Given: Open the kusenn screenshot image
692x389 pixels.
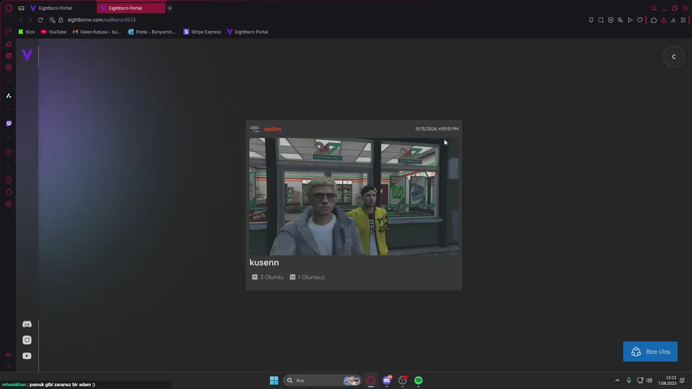Looking at the screenshot, I should click(354, 197).
